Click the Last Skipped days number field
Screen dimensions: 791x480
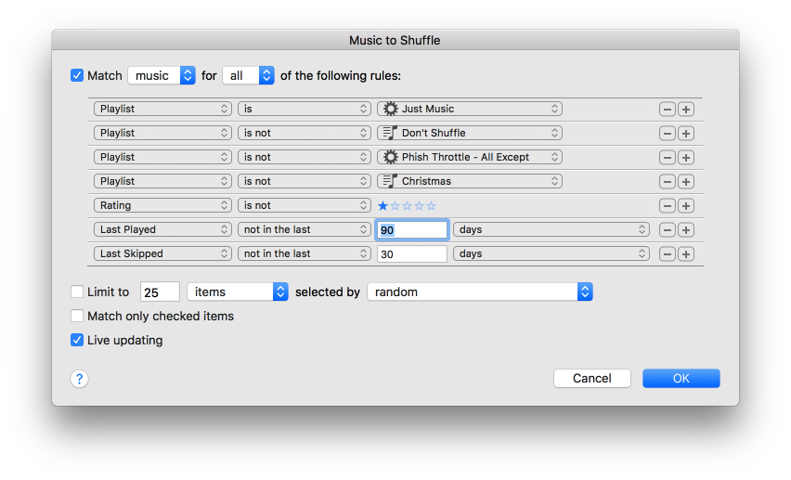(x=411, y=253)
